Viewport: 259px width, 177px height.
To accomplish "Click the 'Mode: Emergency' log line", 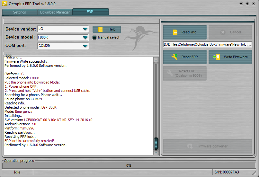I will (x=18, y=111).
